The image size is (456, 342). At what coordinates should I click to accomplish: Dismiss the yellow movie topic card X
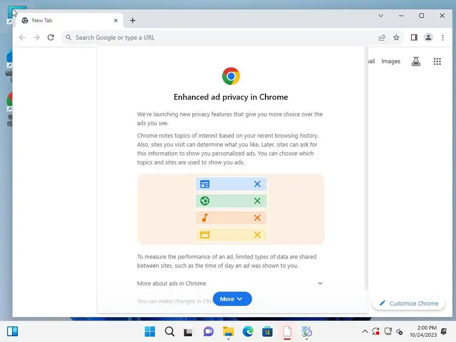[257, 235]
